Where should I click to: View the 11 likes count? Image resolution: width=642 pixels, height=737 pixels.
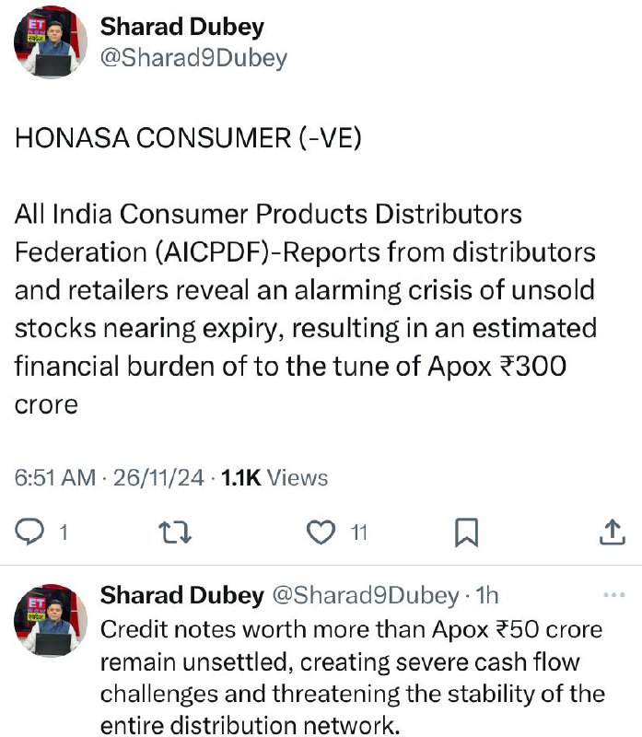click(x=358, y=533)
